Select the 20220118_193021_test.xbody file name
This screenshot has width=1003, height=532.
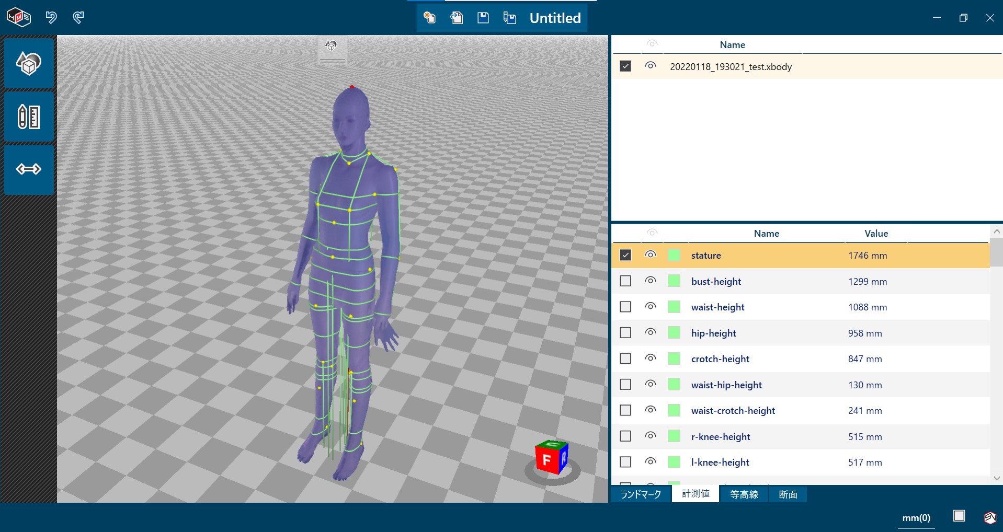(731, 67)
